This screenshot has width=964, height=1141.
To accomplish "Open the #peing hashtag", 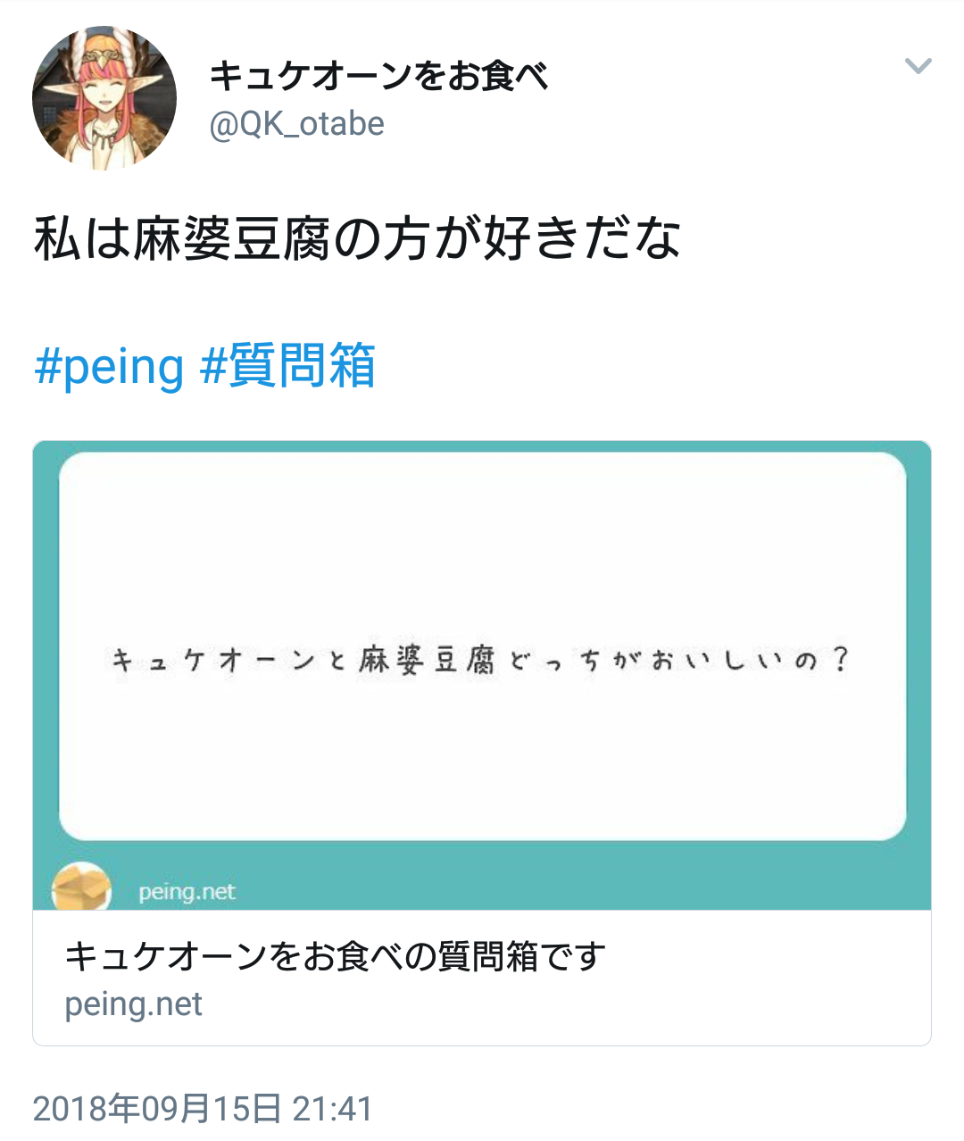I will coord(109,367).
